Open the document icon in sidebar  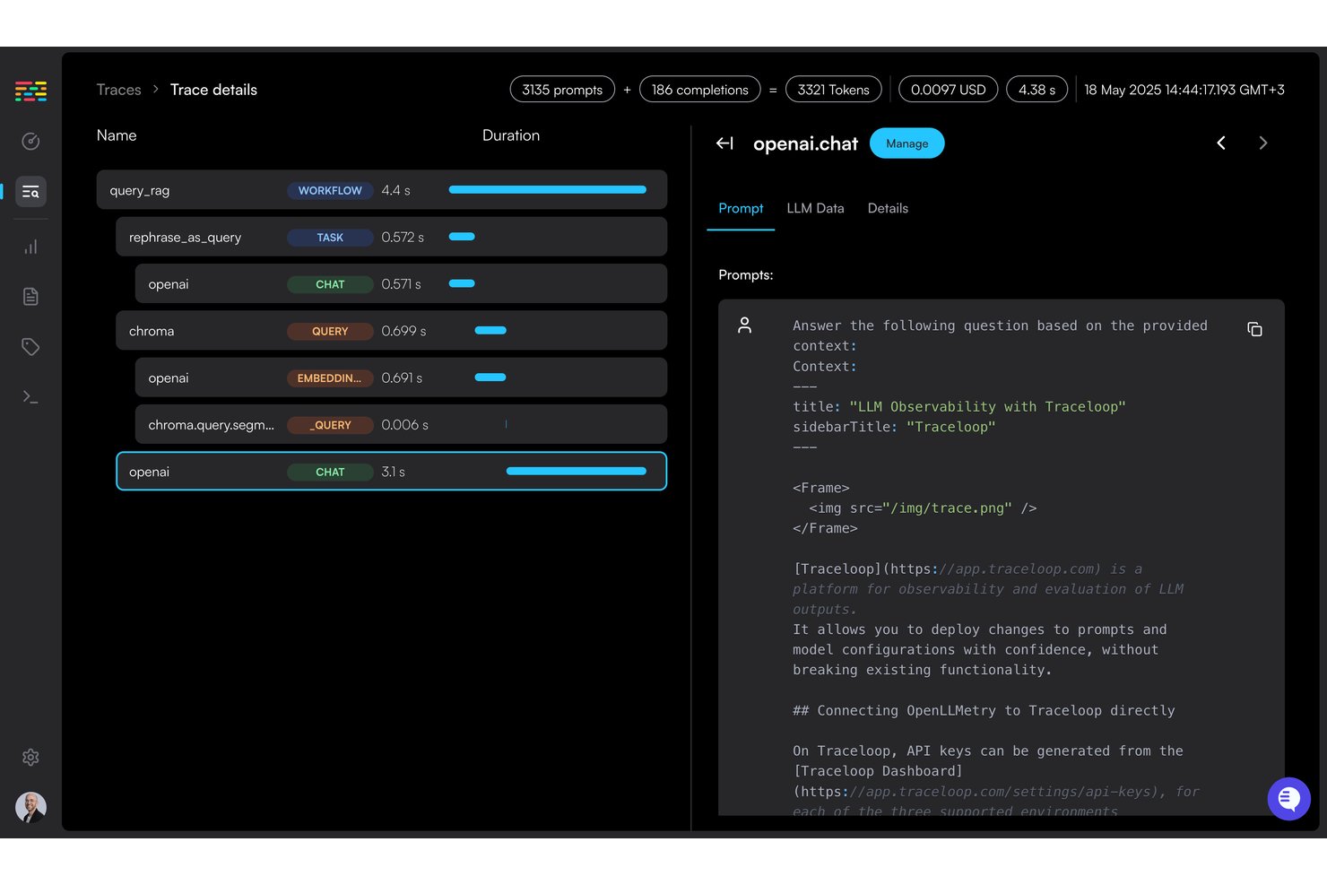[x=30, y=297]
